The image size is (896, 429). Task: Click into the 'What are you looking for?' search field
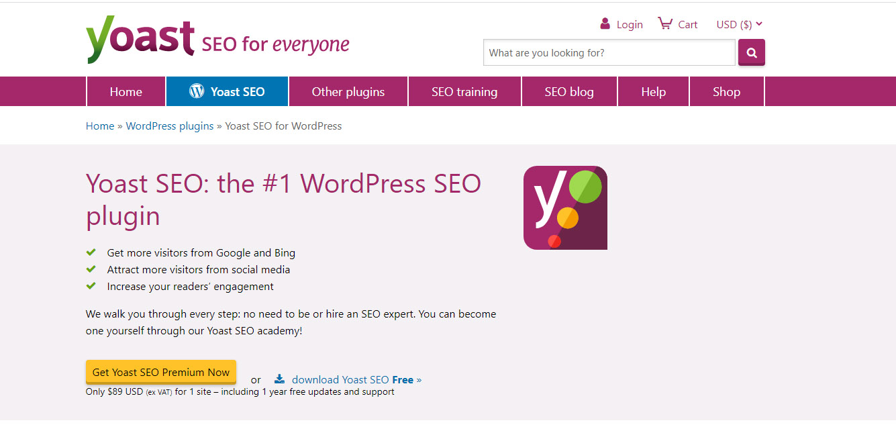(609, 52)
